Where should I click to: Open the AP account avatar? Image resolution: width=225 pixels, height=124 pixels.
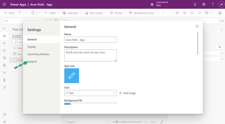coord(221,4)
